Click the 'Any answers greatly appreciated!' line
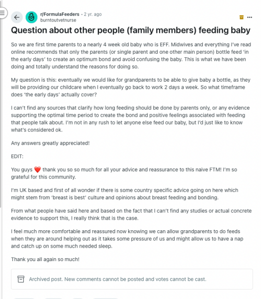 pyautogui.click(x=50, y=143)
